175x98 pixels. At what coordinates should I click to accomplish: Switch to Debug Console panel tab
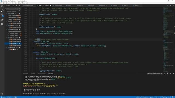tap(42, 74)
